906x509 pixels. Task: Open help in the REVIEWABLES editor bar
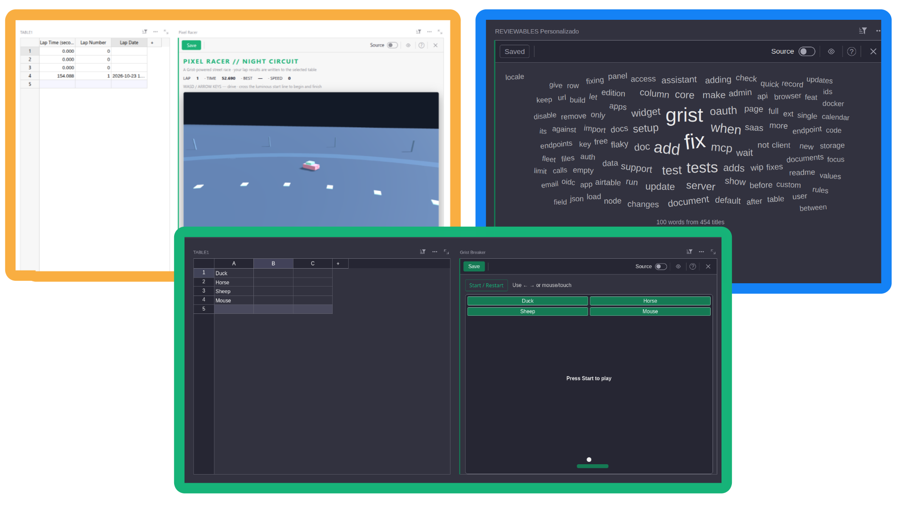click(x=851, y=51)
